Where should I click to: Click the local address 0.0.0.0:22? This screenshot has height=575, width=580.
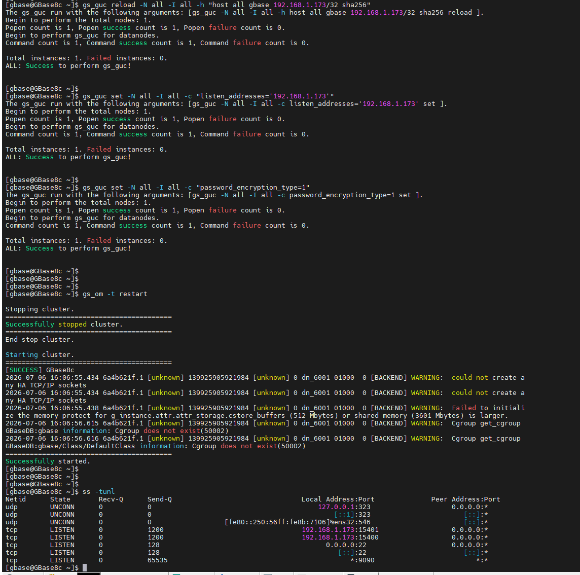coord(346,546)
